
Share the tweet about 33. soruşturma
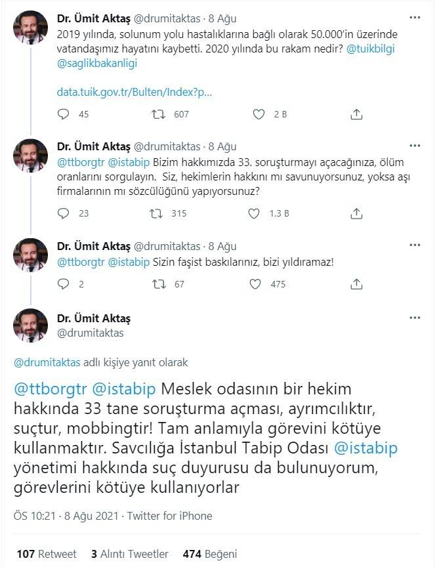tap(356, 213)
